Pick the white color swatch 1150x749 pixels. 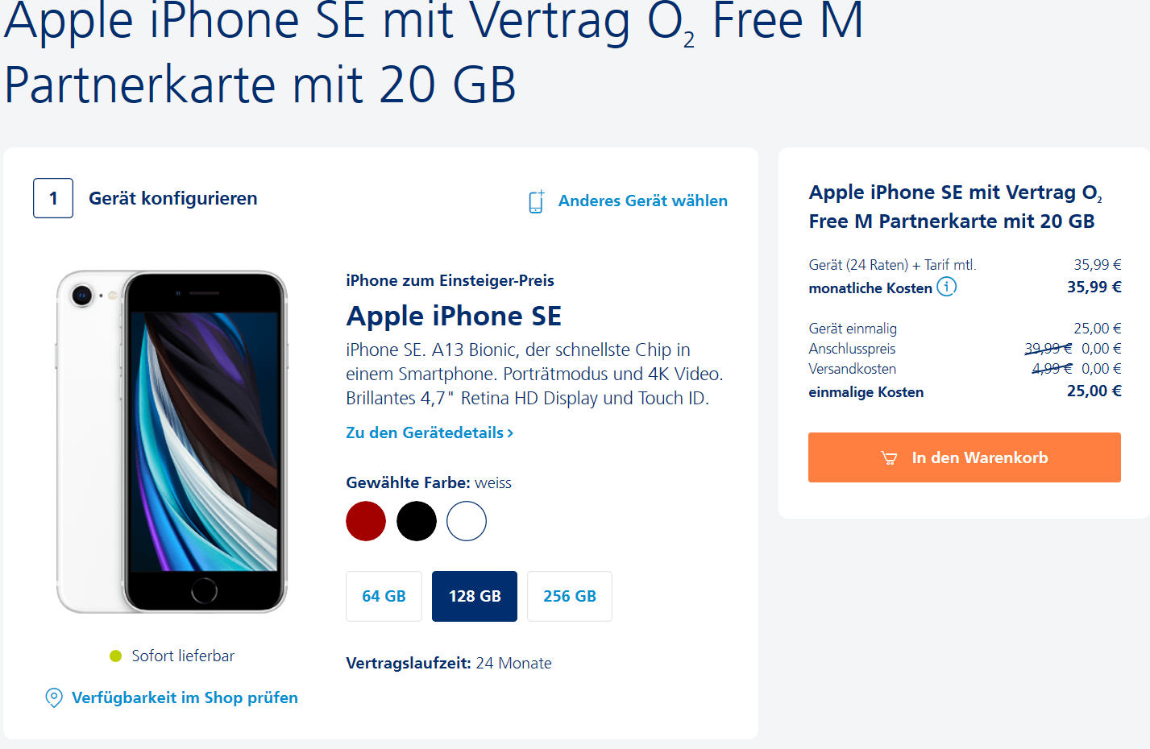click(467, 521)
